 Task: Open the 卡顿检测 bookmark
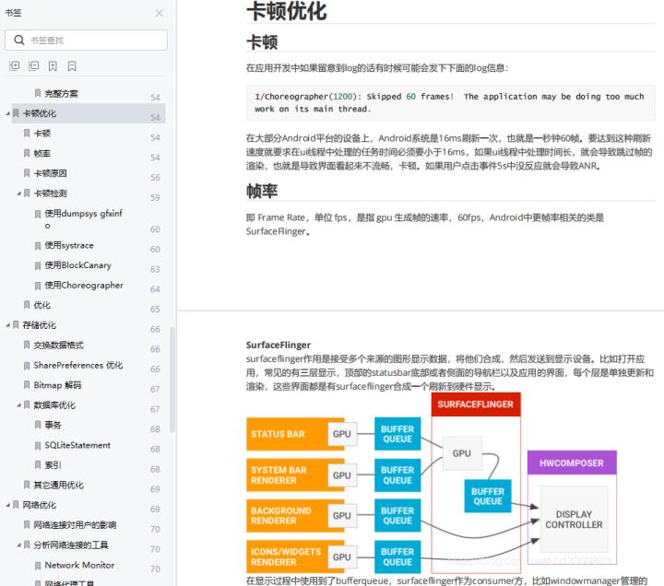(x=50, y=193)
